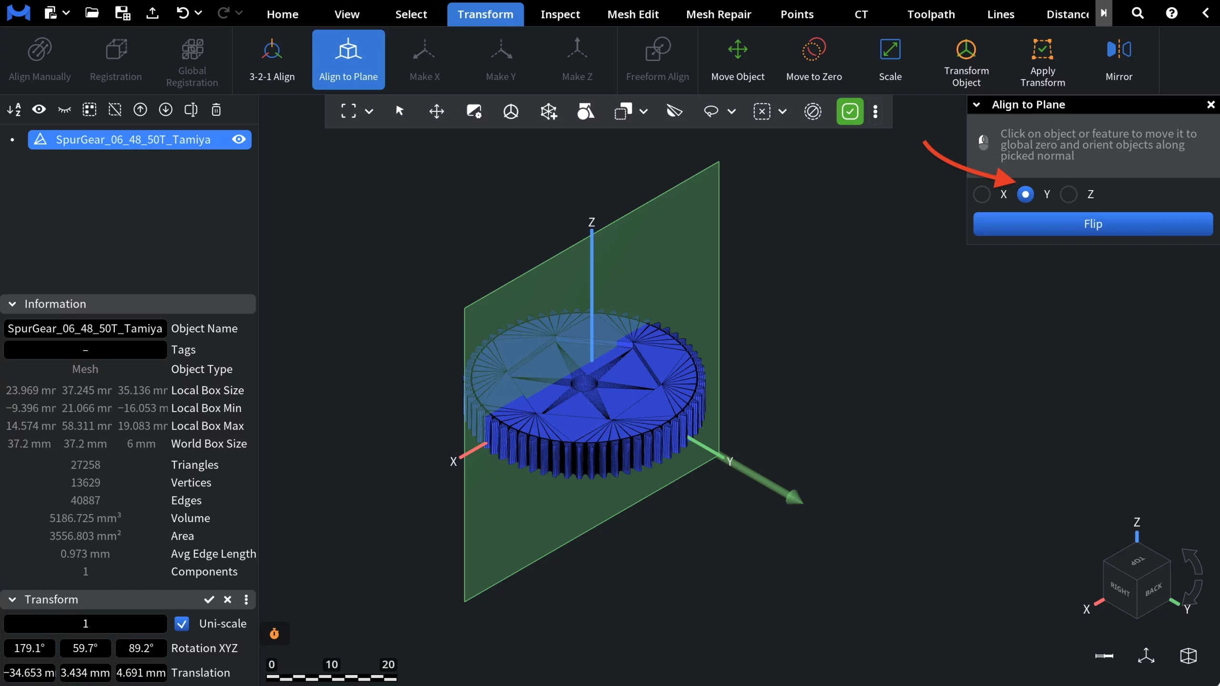This screenshot has width=1220, height=686.
Task: Select the Z axis radio button
Action: point(1068,194)
